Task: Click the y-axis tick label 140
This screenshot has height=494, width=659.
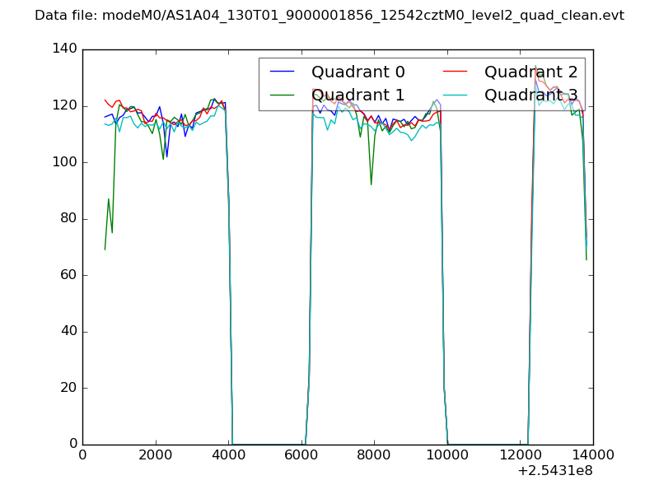Action: coord(66,49)
